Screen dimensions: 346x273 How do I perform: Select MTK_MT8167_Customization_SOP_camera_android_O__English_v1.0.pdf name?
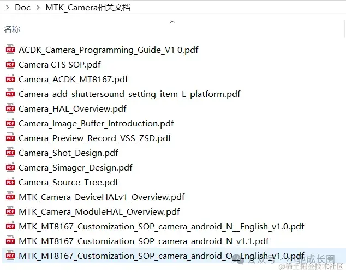click(162, 256)
